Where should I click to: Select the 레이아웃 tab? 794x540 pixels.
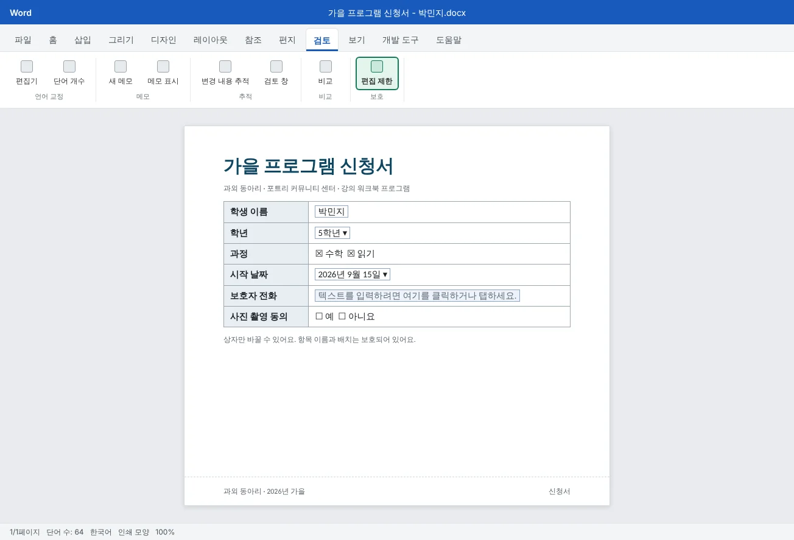pos(211,40)
